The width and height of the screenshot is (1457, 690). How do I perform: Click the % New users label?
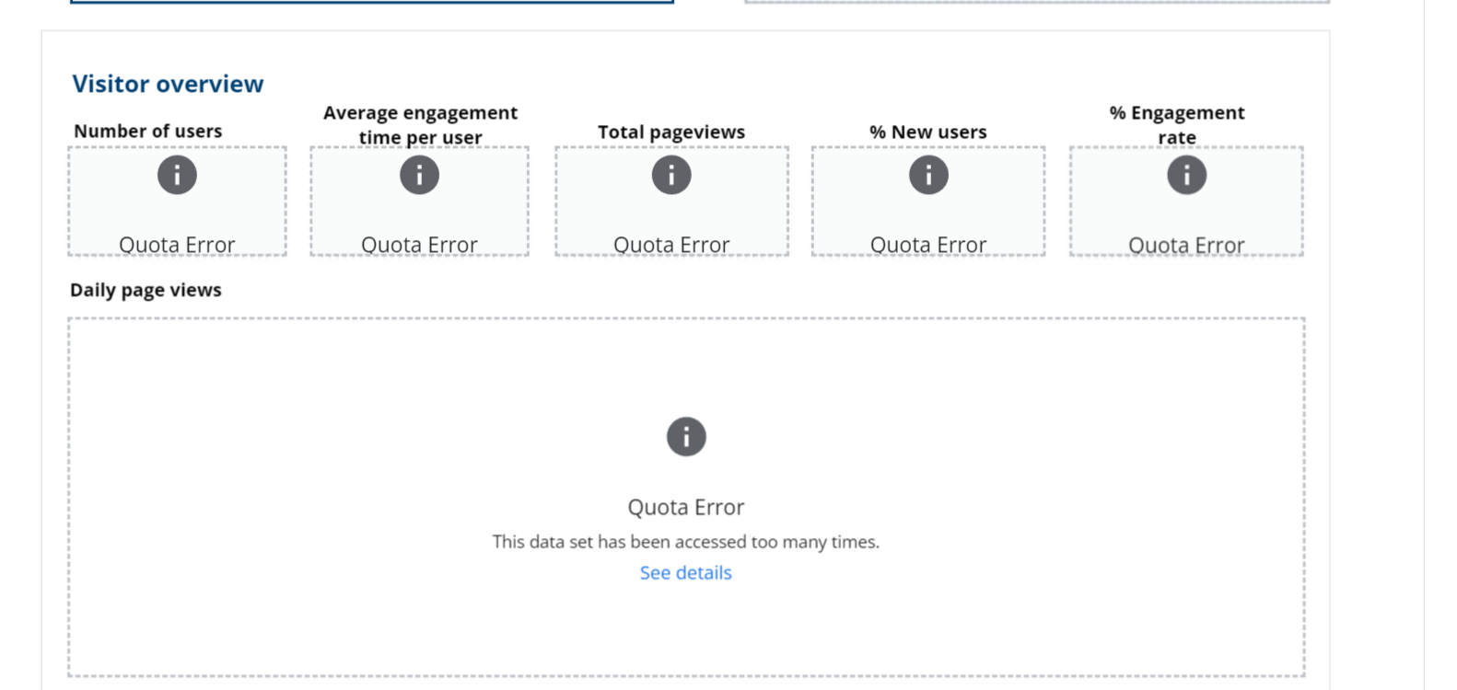928,132
